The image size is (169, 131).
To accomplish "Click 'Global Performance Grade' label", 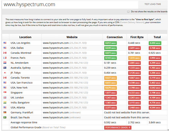I will tap(26, 127).
